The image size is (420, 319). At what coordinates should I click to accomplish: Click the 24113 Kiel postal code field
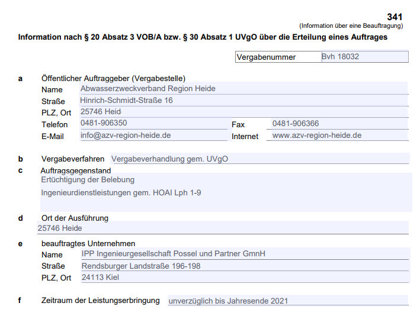(243, 278)
